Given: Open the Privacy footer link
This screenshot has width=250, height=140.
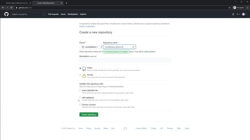Looking at the screenshot, I should (89, 128).
